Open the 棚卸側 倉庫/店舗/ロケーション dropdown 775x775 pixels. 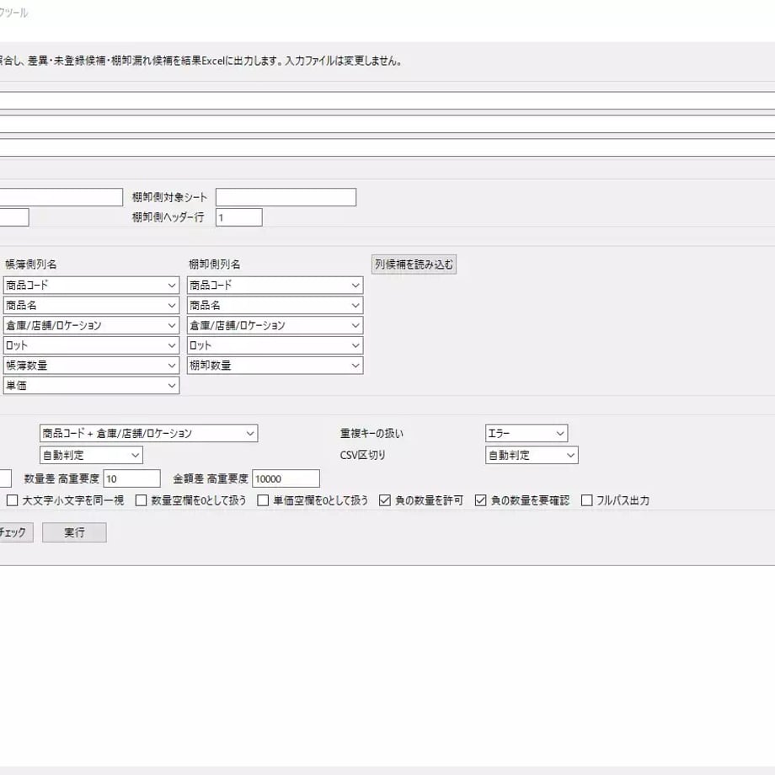(275, 325)
